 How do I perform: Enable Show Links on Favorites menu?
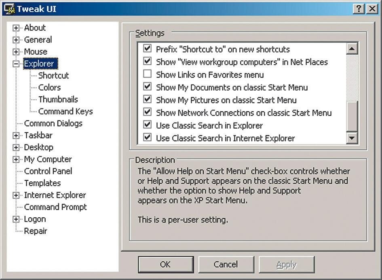148,74
